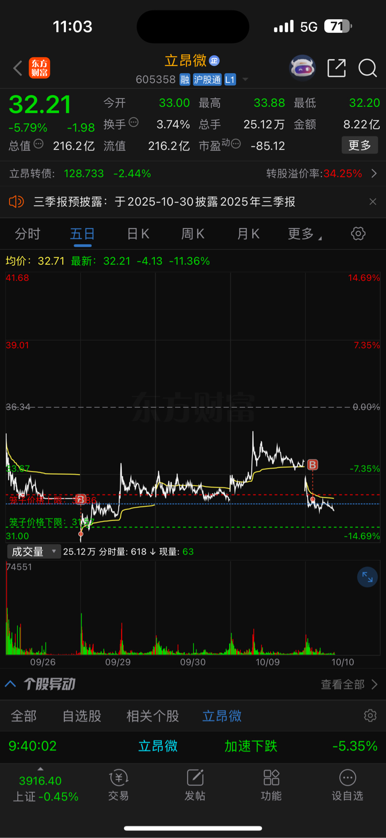Dismiss the 三季报预披露 announcement banner
This screenshot has height=838, width=386.
coord(372,202)
